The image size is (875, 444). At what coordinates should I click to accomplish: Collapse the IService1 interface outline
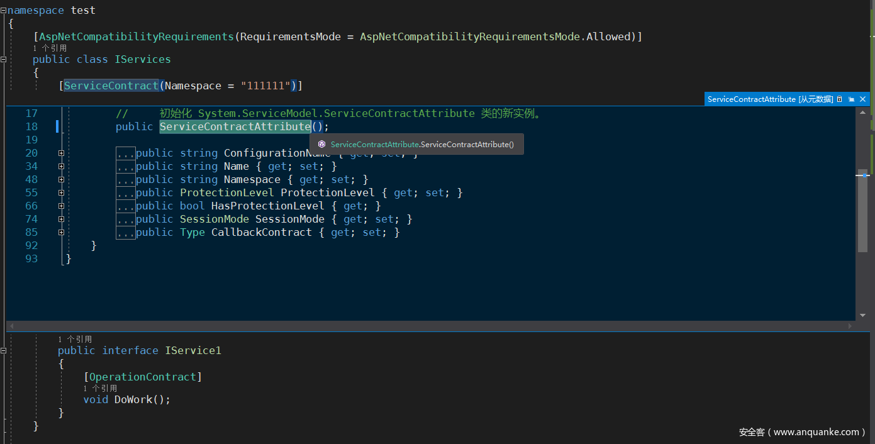[4, 350]
